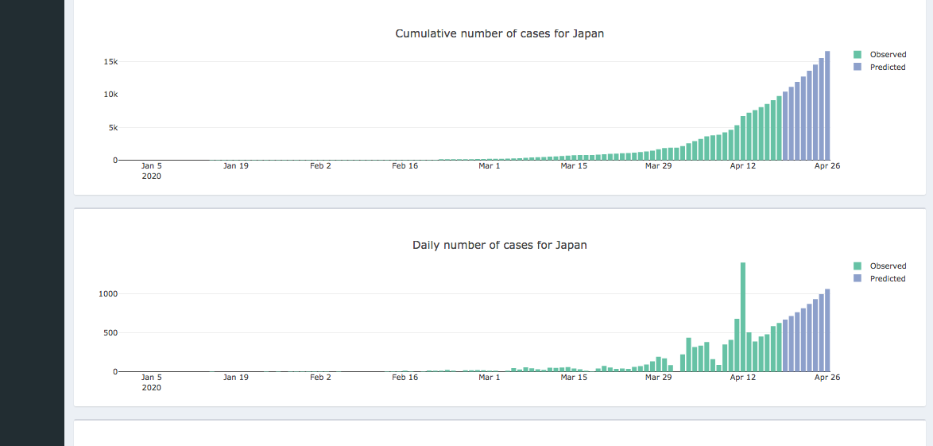Screen dimensions: 933x446
Task: Toggle the Predicted trace in the Cumulative chart legend
Action: point(887,68)
